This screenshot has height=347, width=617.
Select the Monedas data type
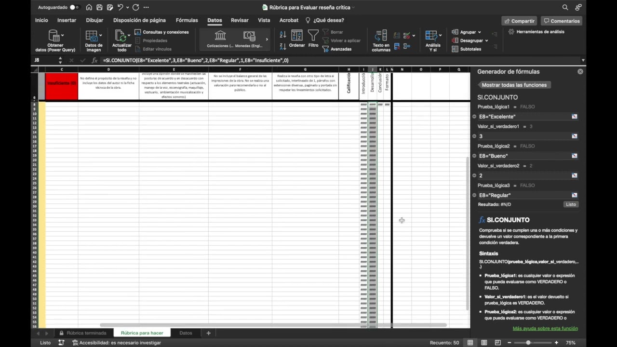click(x=249, y=39)
